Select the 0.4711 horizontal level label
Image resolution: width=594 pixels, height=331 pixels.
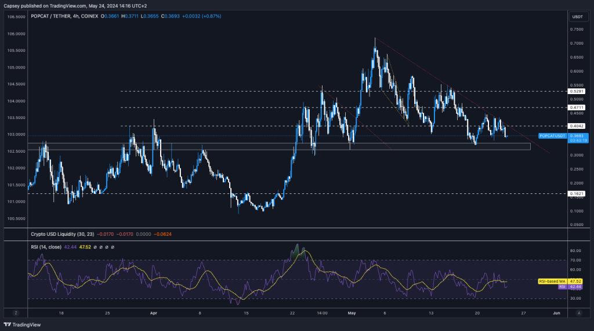click(577, 107)
